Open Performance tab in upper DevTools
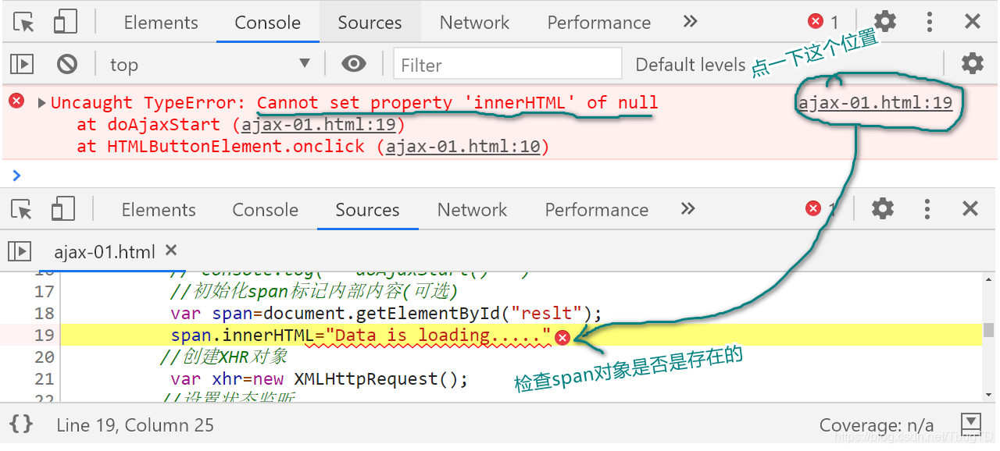 pos(599,23)
